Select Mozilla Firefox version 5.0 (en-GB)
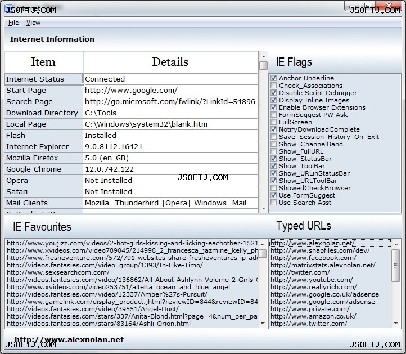Viewport: 406px width, 354px height. (x=170, y=158)
